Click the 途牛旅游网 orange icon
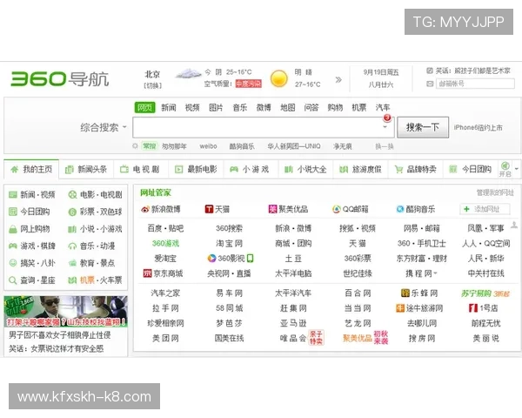This screenshot has width=522, height=418. coord(400,308)
